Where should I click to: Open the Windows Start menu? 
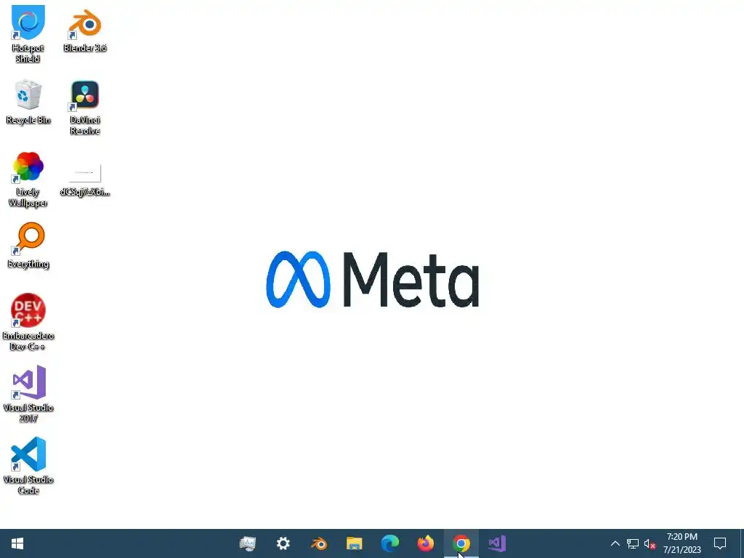click(x=17, y=543)
